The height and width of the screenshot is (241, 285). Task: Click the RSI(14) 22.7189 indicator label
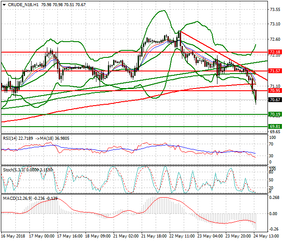click(x=18, y=138)
